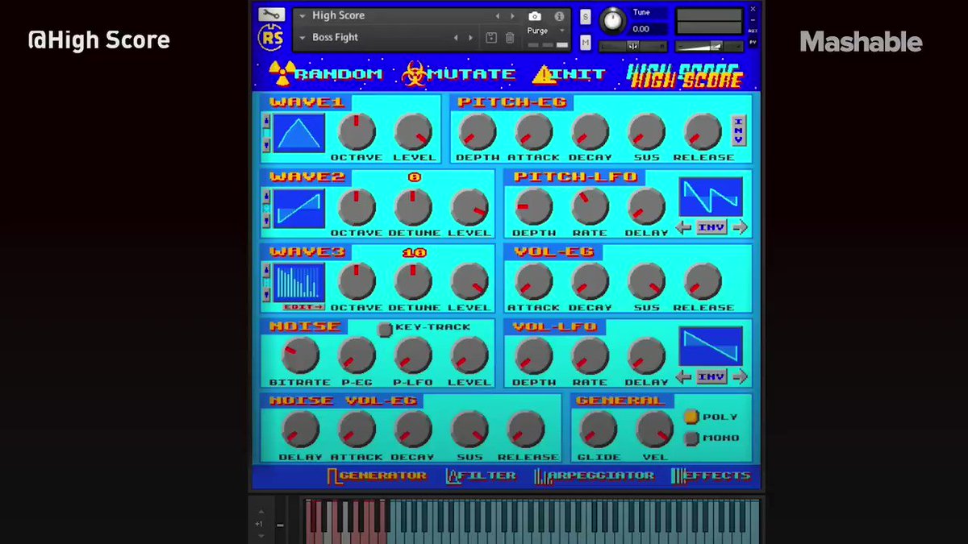Step Wave2 waveform down with arrow
This screenshot has width=968, height=544.
(266, 220)
